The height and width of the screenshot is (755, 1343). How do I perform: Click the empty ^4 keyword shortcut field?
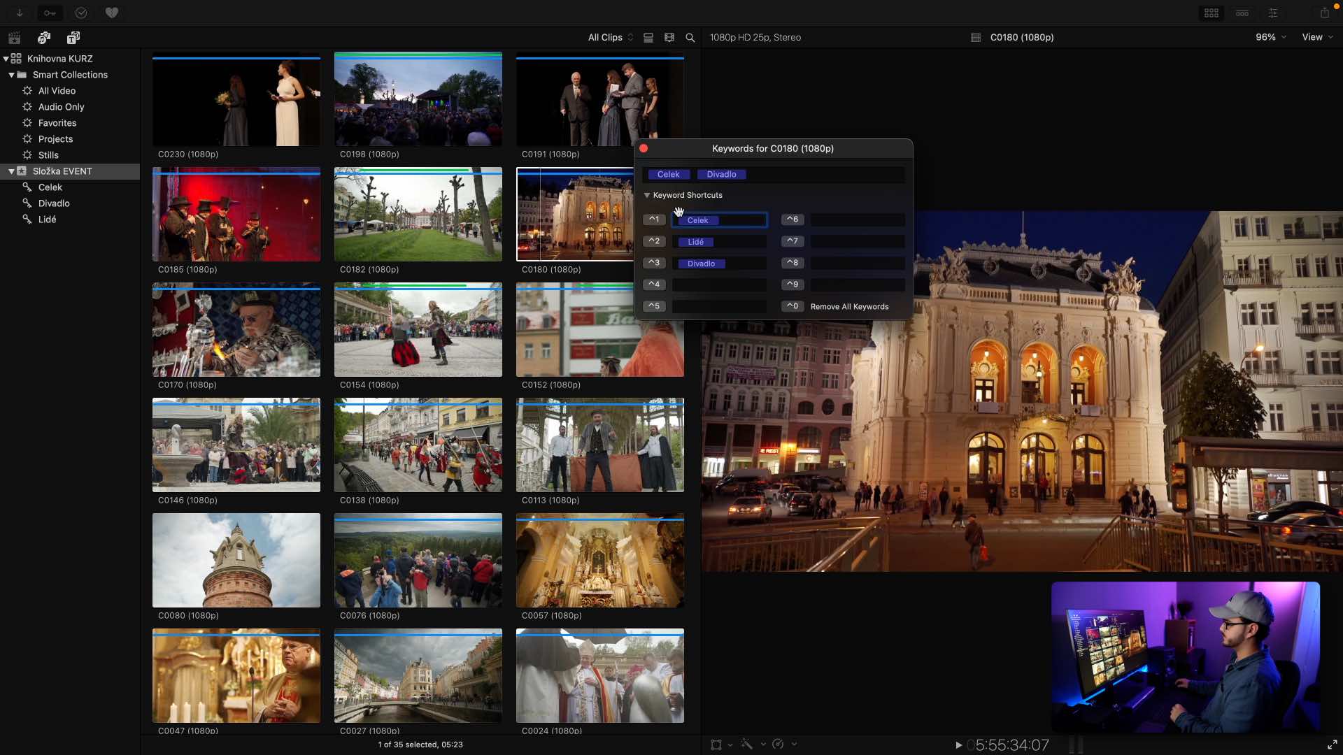719,285
